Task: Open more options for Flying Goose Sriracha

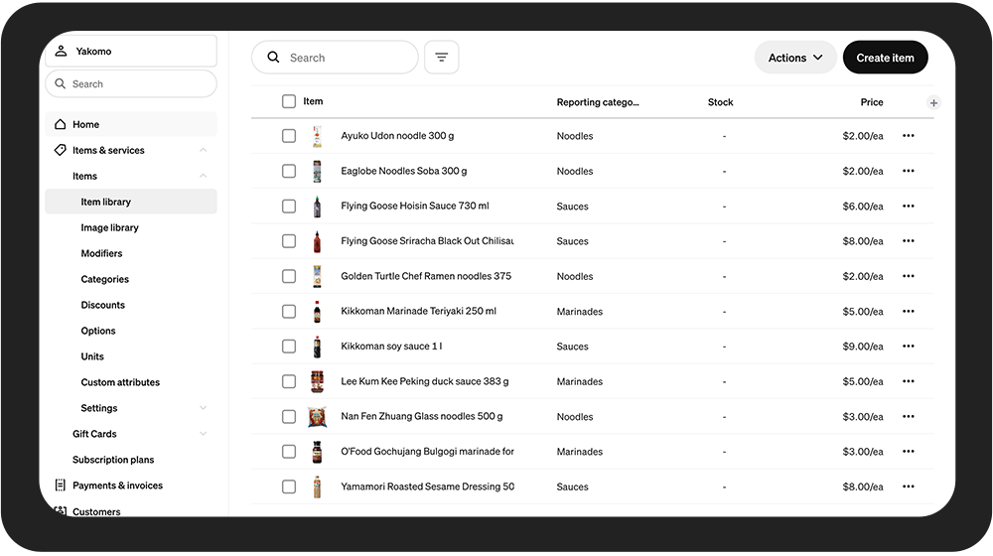Action: click(x=909, y=240)
